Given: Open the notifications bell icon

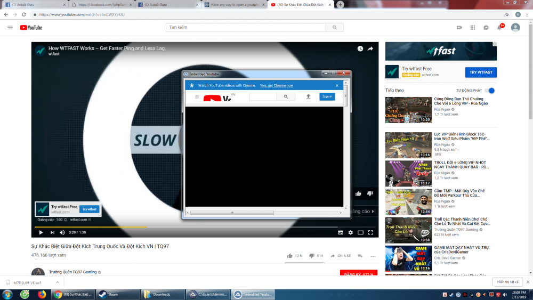Looking at the screenshot, I should tap(499, 28).
